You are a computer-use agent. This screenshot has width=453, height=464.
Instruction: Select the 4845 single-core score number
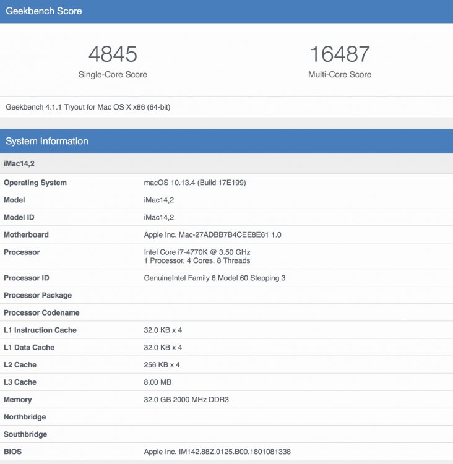pos(113,54)
